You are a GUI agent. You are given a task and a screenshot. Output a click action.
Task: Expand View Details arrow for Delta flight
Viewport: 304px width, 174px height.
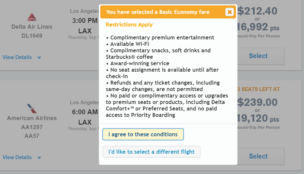coord(39,57)
